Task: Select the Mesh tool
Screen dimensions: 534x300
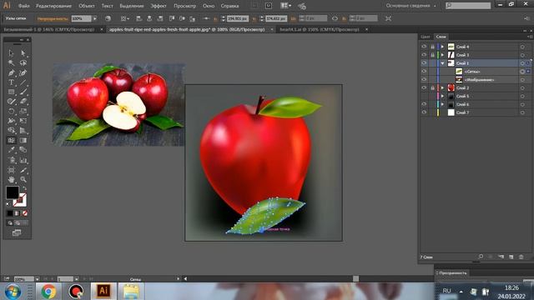Action: coord(11,140)
